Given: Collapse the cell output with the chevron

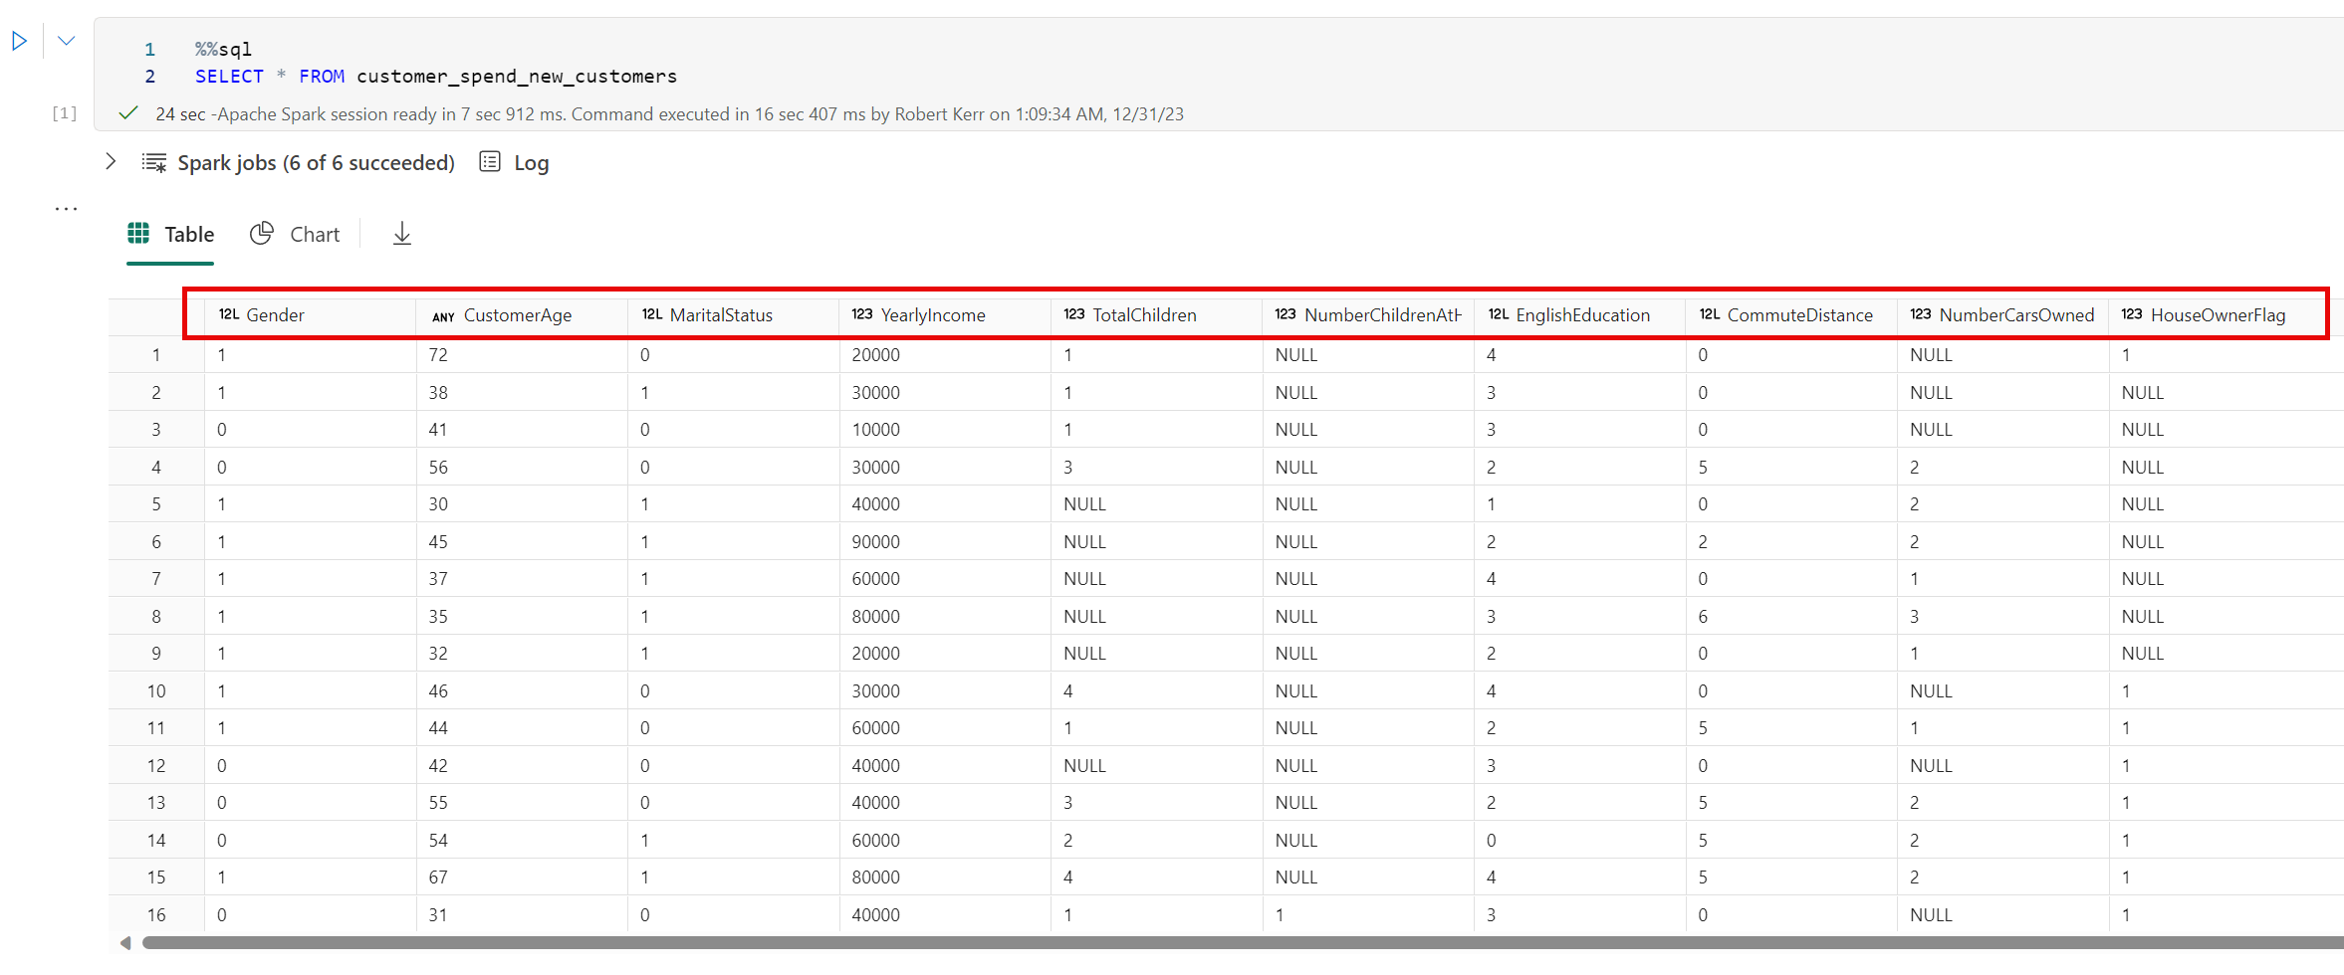Looking at the screenshot, I should pyautogui.click(x=66, y=41).
